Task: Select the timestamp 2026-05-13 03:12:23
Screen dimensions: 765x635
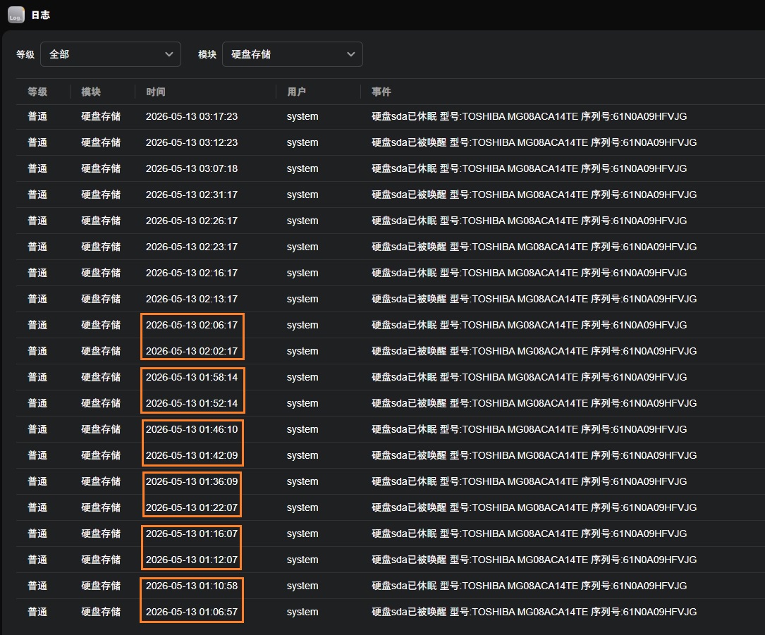Action: [192, 142]
